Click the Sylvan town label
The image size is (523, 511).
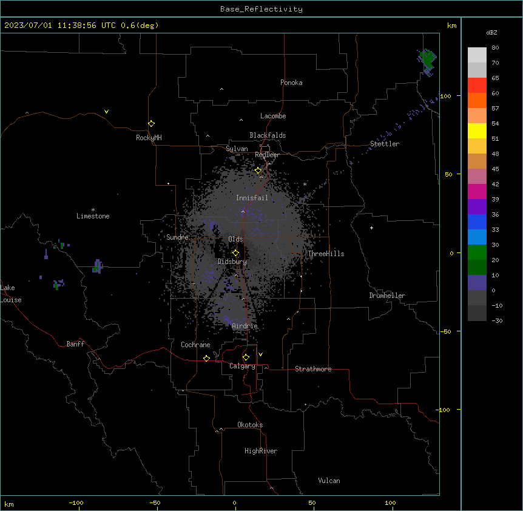[237, 149]
